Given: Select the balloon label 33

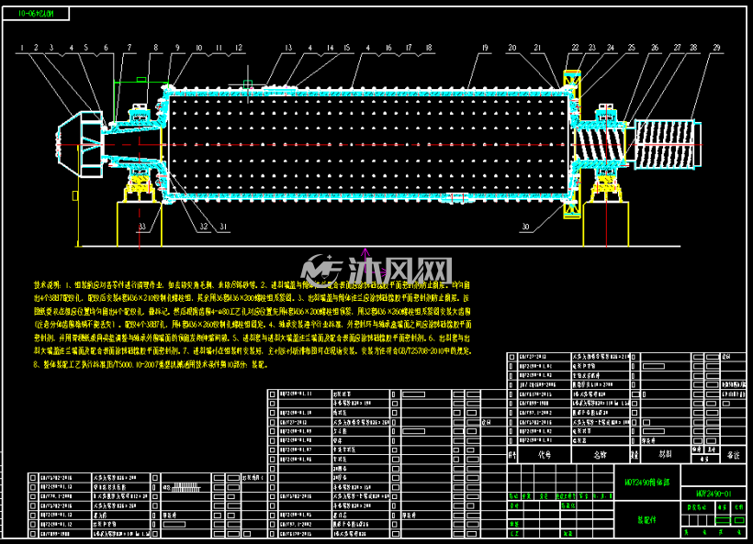Looking at the screenshot, I should click(x=142, y=227).
